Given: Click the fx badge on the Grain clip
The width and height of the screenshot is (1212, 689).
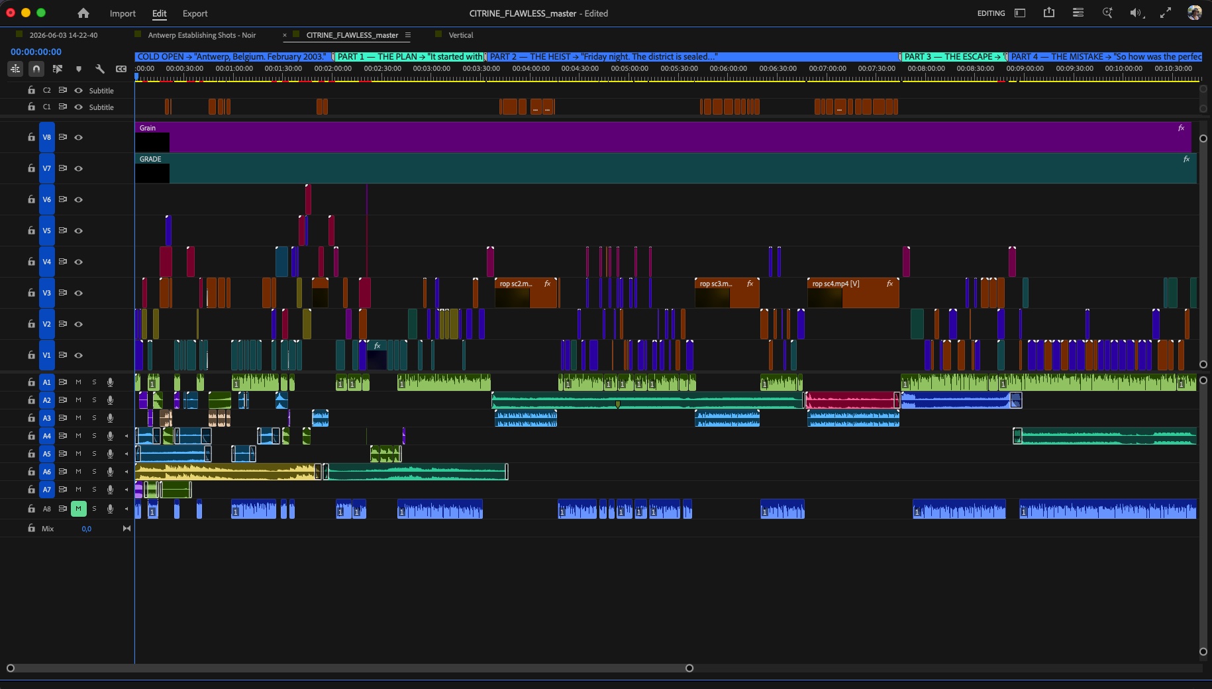Looking at the screenshot, I should click(1182, 128).
